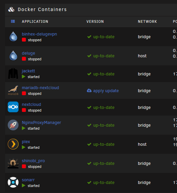The width and height of the screenshot is (177, 193).
Task: Click the cloud download icon for mariadb-nextcloud
Action: tap(89, 90)
